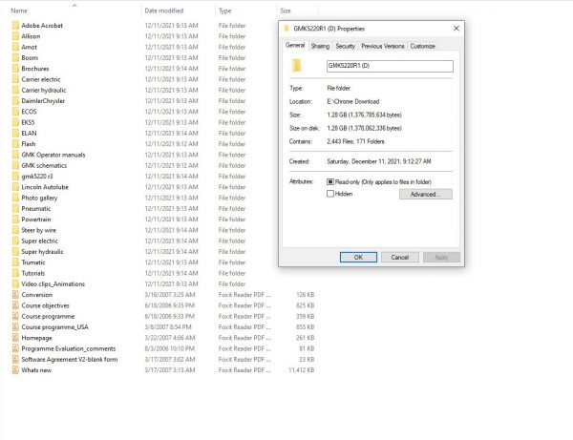Sort by the Date modified column header

(x=164, y=10)
